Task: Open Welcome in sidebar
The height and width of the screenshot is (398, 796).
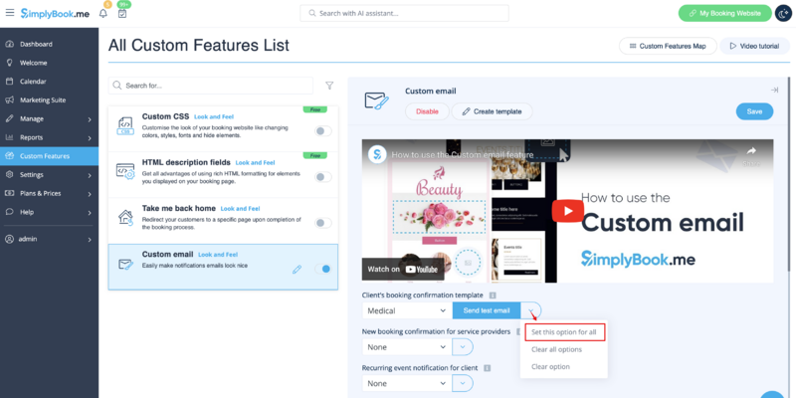Action: point(49,63)
